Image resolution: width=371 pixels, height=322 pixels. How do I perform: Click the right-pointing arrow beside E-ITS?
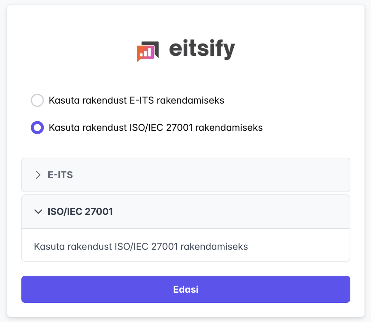coord(38,175)
